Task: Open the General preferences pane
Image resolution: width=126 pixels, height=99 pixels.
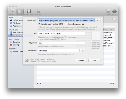Action: [12, 12]
